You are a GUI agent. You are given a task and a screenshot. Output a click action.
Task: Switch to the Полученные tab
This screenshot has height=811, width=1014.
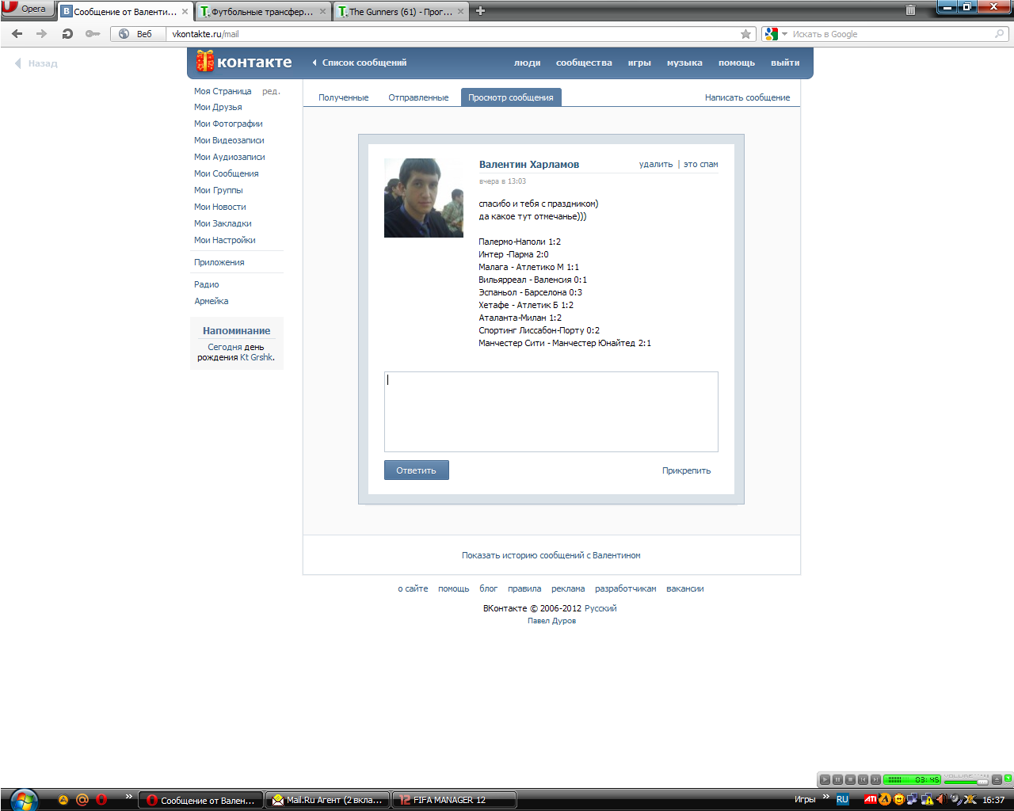point(343,97)
